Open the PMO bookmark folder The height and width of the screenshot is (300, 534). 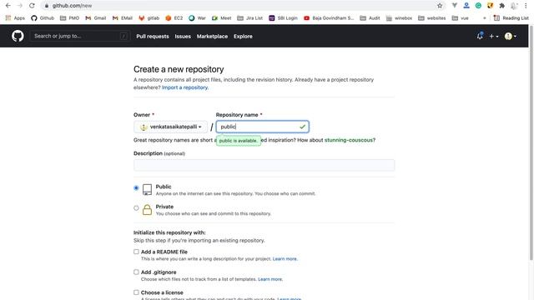[x=69, y=18]
